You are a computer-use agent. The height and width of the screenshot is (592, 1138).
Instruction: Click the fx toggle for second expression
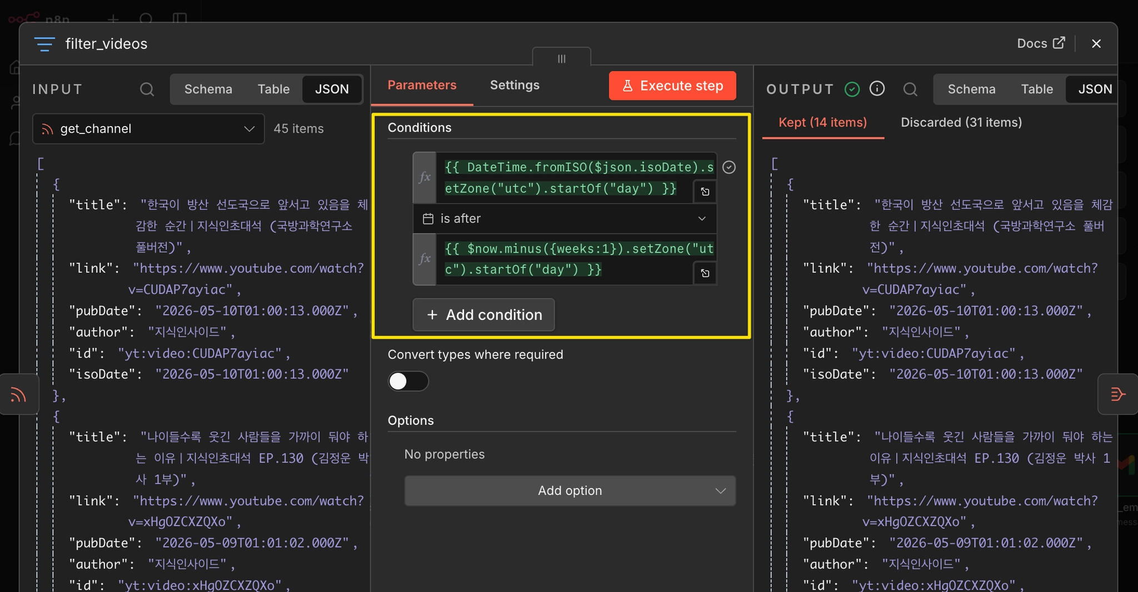click(425, 259)
